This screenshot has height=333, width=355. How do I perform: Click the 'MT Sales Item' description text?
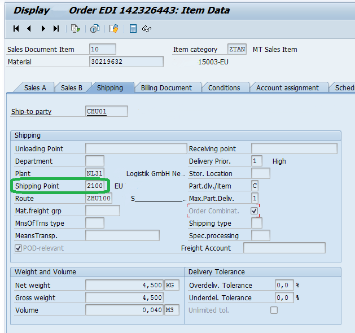point(275,49)
